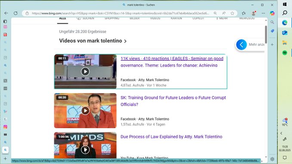
Task: Open the Read aloud icon in the address bar
Action: 224,13
